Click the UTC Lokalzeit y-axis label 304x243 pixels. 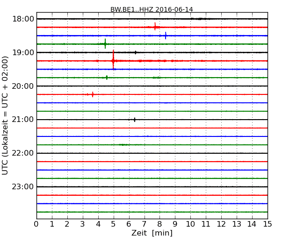pos(5,115)
